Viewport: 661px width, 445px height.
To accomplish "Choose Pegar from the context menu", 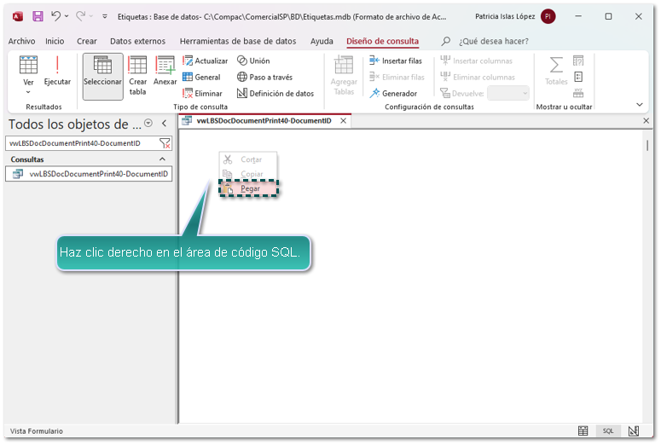I will 250,188.
